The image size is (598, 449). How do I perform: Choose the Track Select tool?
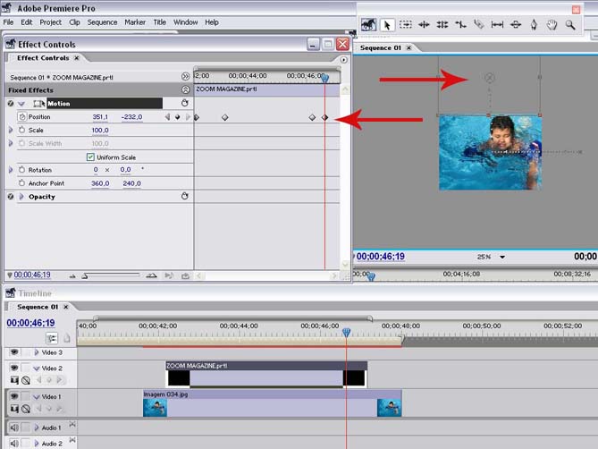(x=406, y=25)
